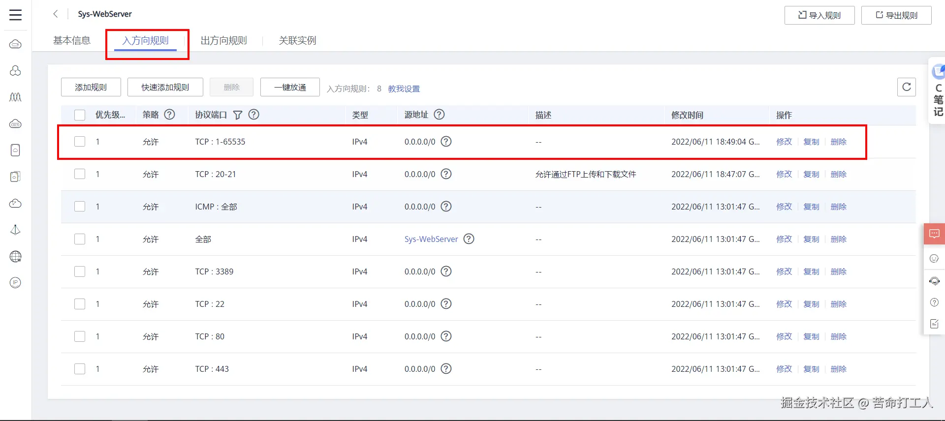Click 修改 for TCP : 443 rule
The image size is (945, 421).
(x=784, y=369)
